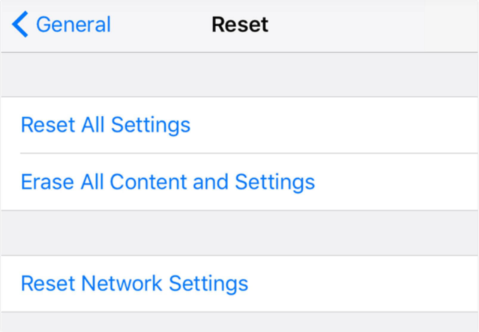Return to General settings via back arrow

coord(20,24)
